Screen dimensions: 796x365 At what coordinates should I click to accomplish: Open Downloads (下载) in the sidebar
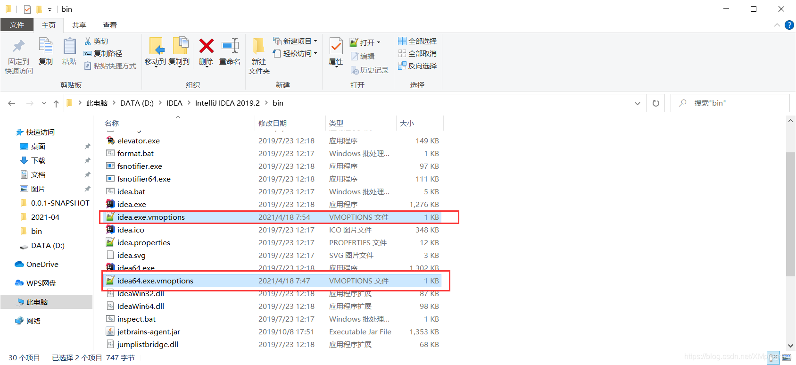click(x=38, y=161)
